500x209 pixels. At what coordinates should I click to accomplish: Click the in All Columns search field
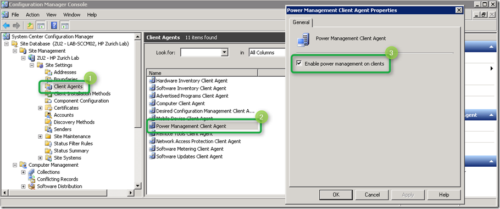[x=266, y=53]
